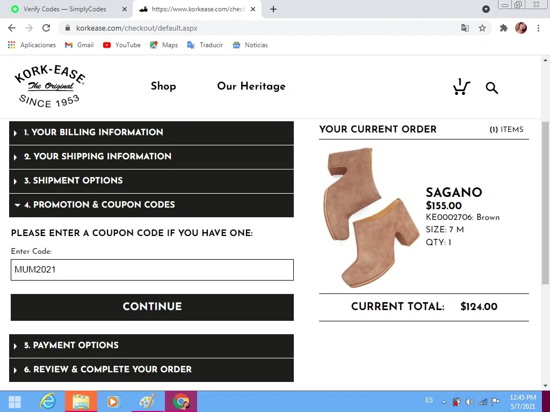Switch to the Verify Codes tab
The width and height of the screenshot is (550, 412).
coord(65,9)
